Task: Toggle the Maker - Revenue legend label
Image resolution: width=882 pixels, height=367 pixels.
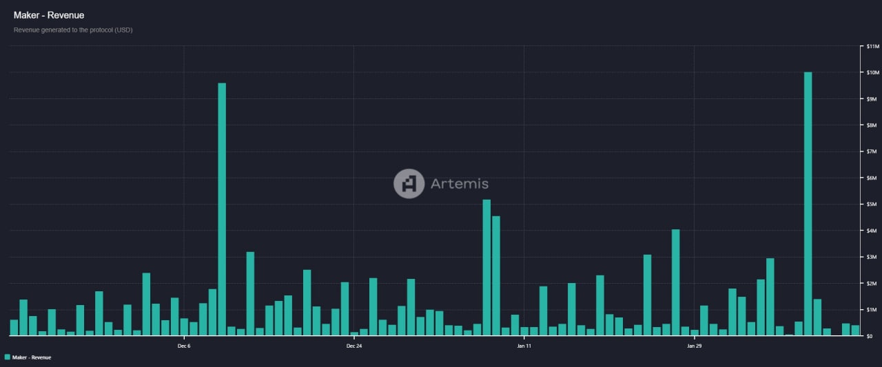Action: (32, 357)
